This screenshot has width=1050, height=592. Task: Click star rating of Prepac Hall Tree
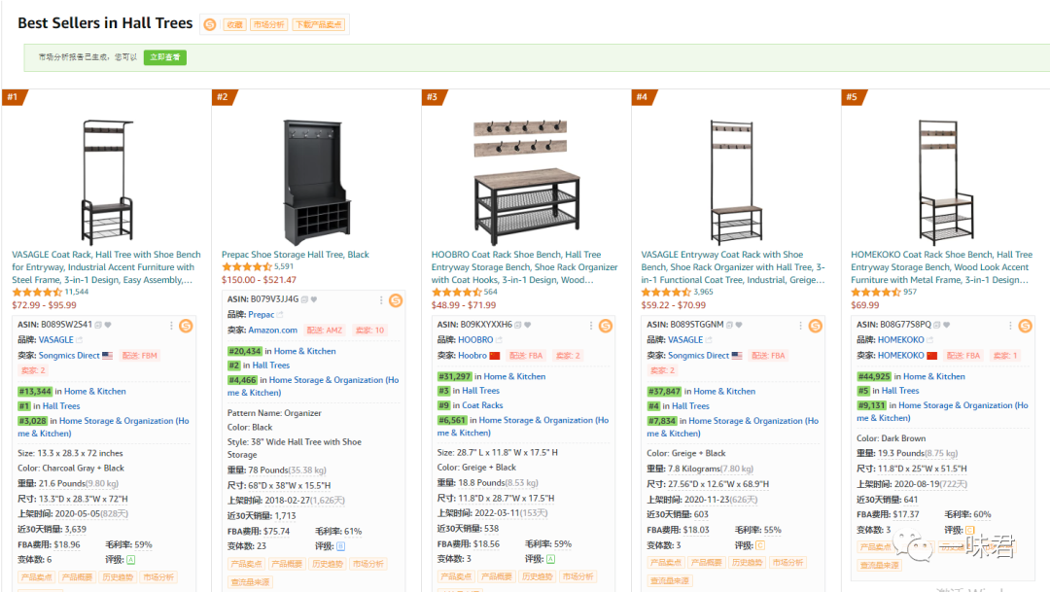coord(247,266)
